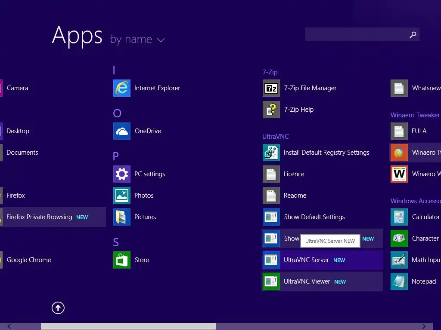Image resolution: width=441 pixels, height=330 pixels.
Task: Open the 'by name' sort dropdown
Action: click(137, 39)
